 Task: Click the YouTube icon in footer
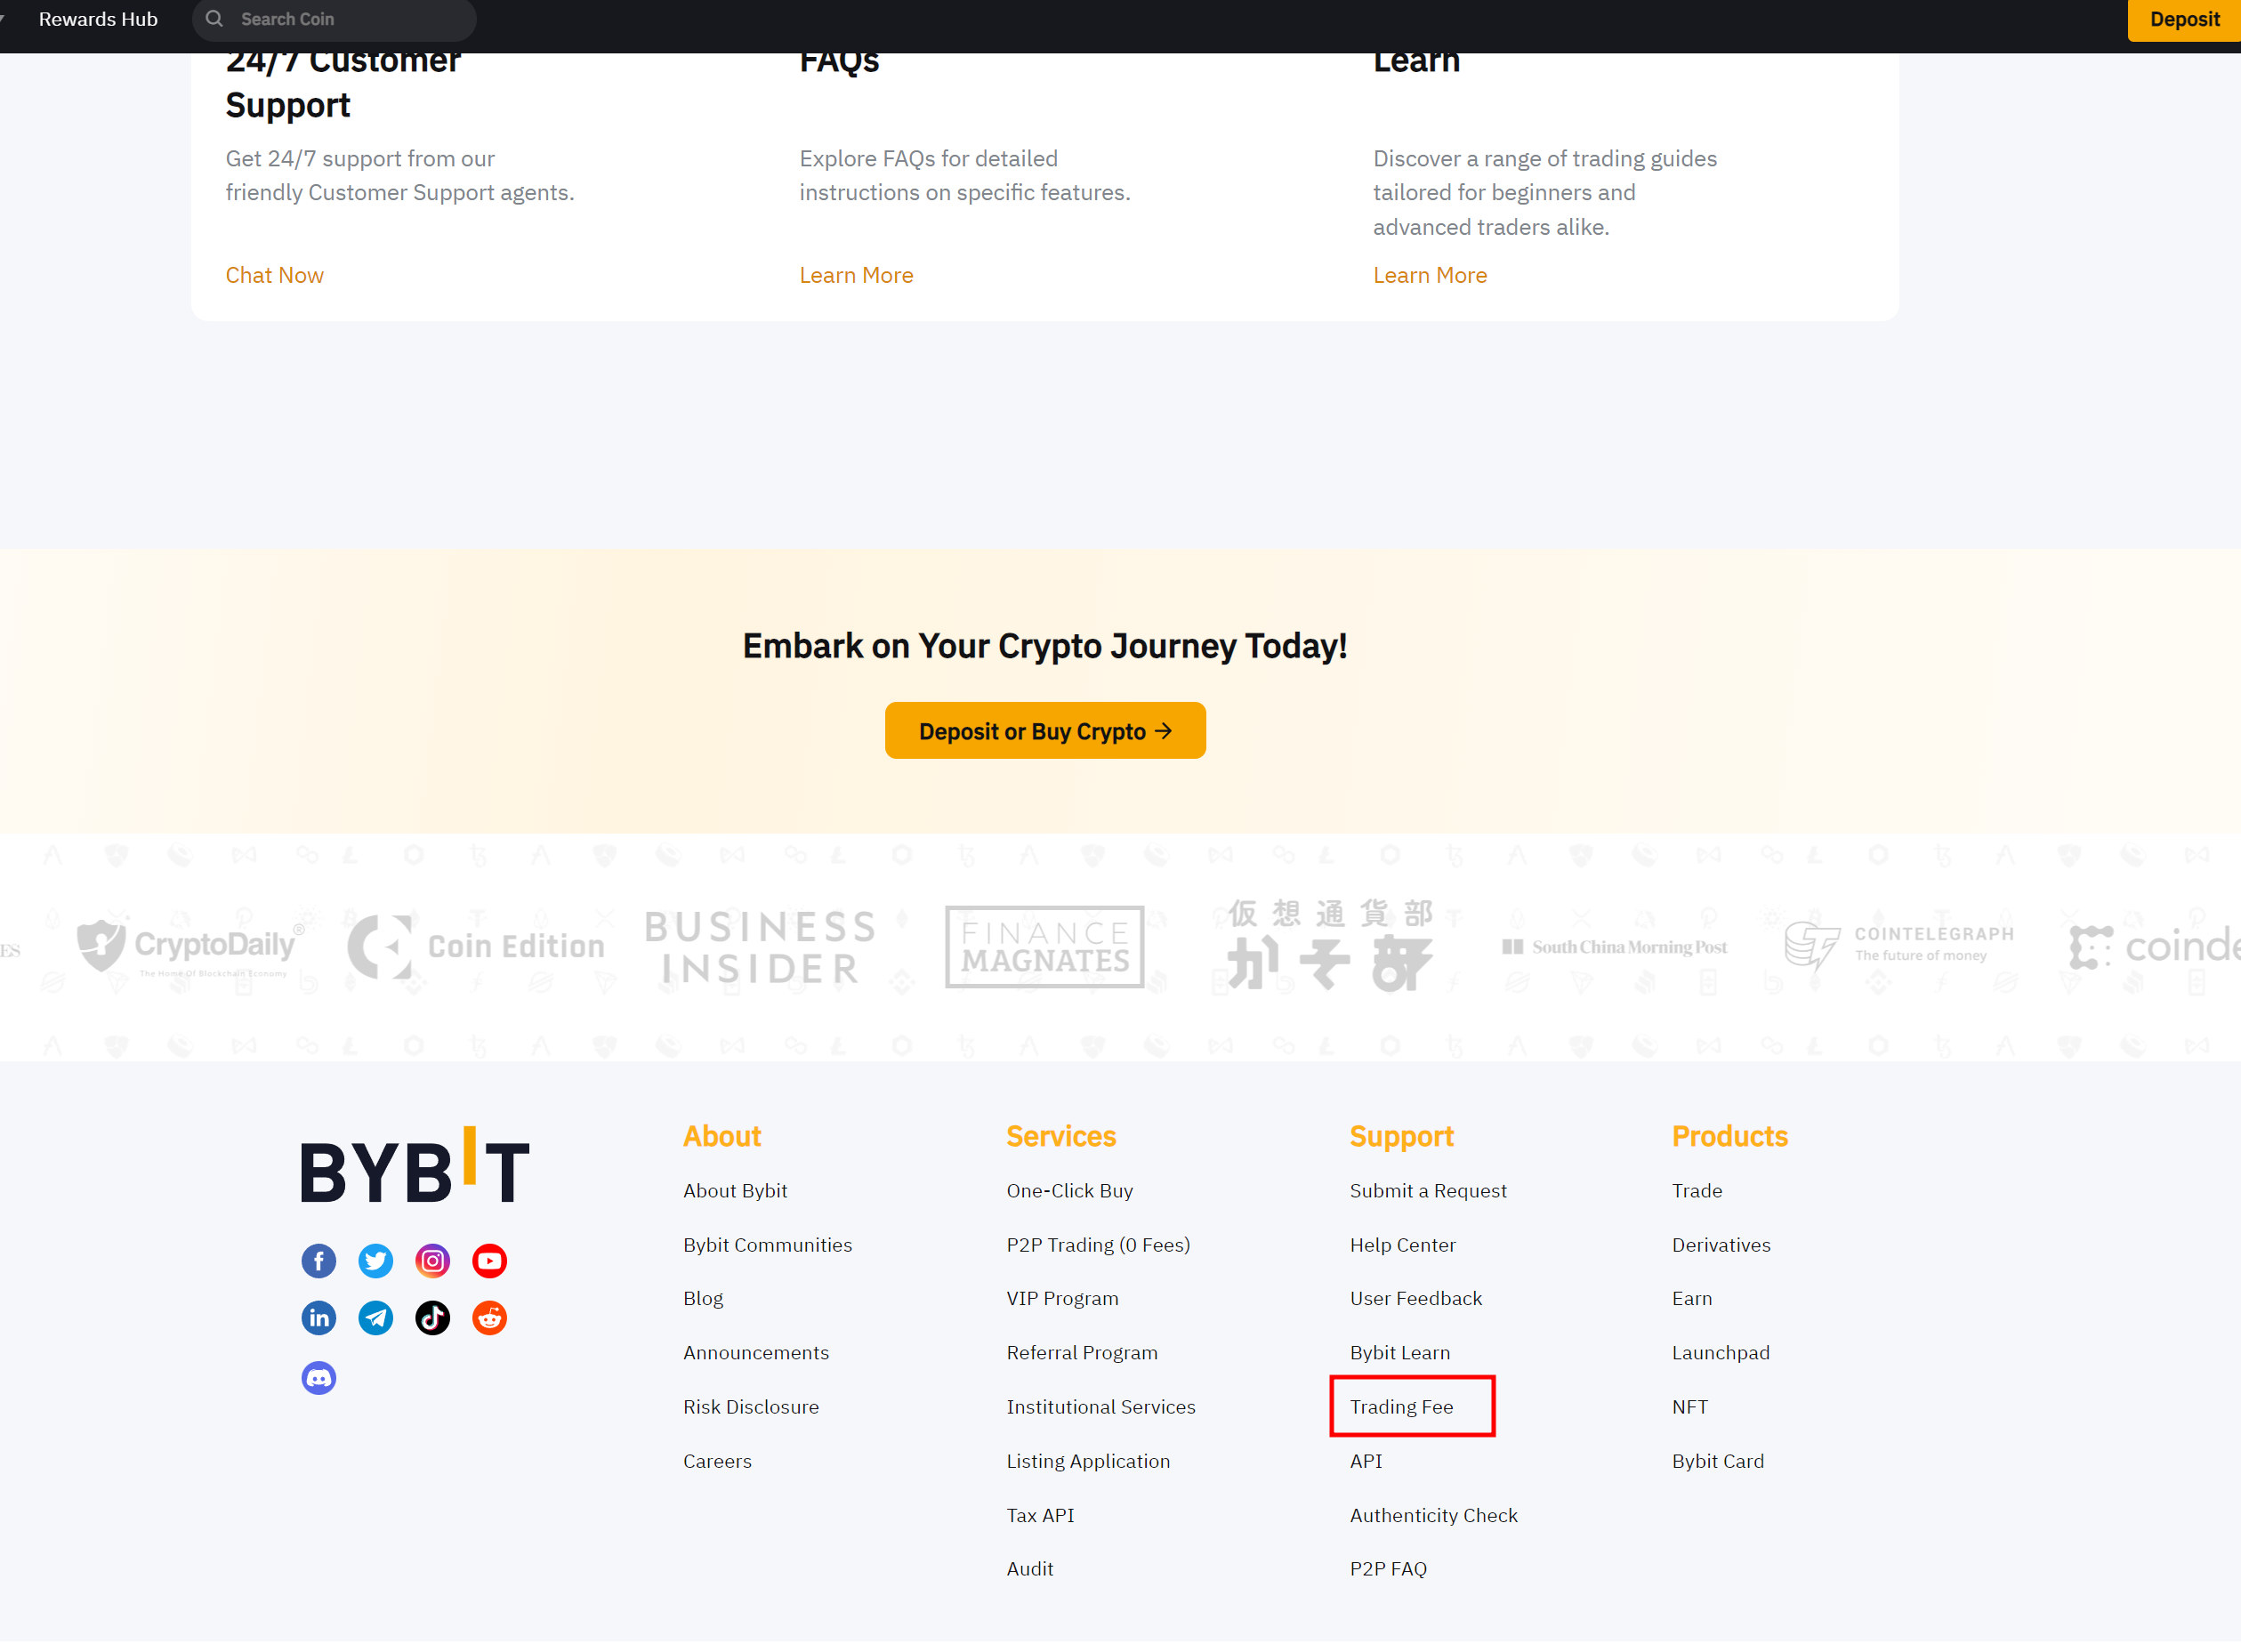(489, 1261)
